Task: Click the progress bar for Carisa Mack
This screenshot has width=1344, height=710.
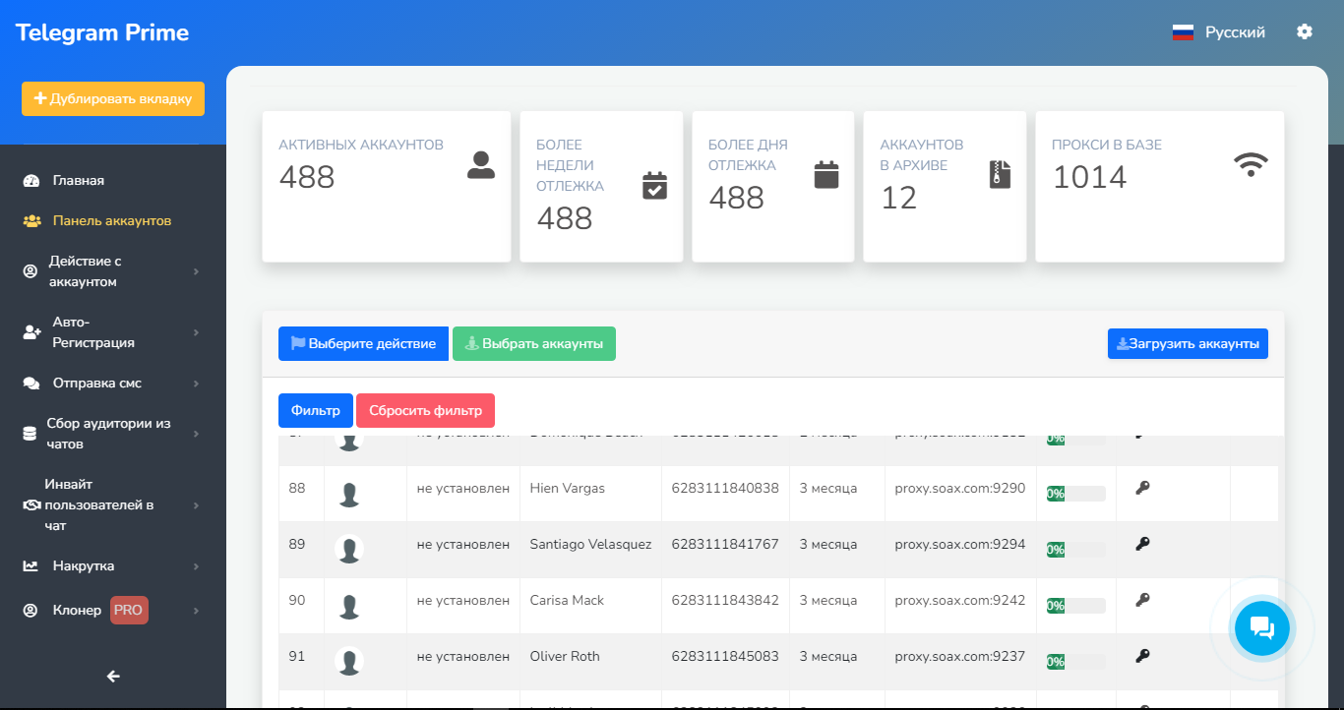Action: [1075, 606]
